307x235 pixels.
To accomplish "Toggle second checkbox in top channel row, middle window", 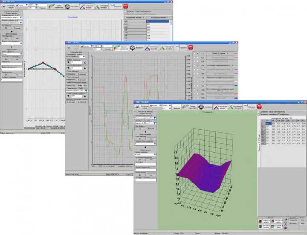I will [198, 53].
